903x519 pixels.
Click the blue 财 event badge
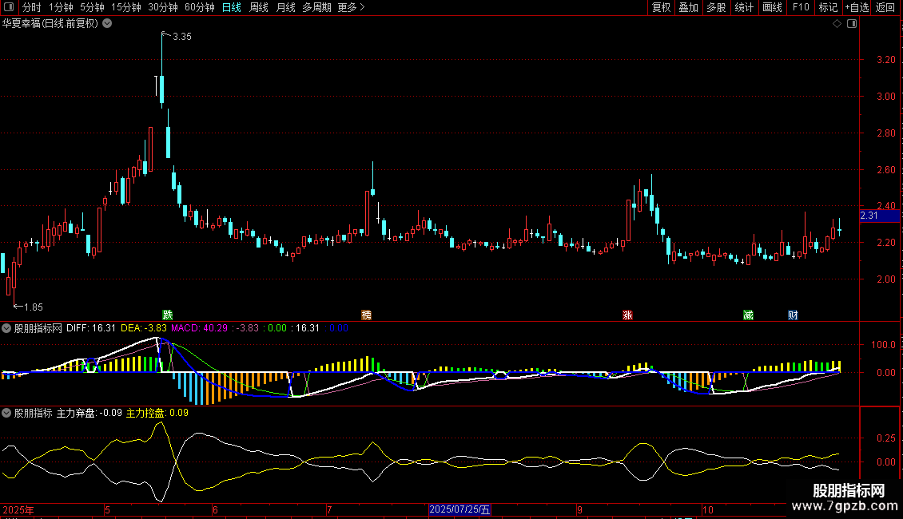tap(792, 315)
